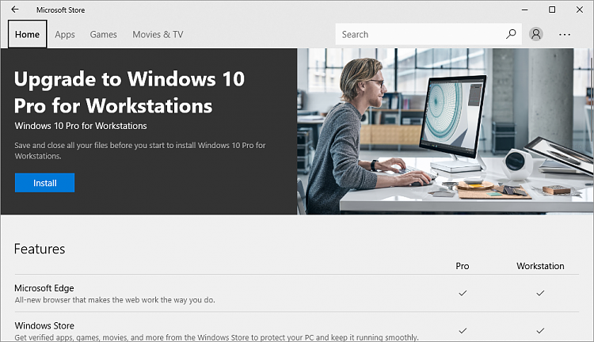Image resolution: width=594 pixels, height=342 pixels.
Task: Open the Games tab
Action: [x=104, y=35]
